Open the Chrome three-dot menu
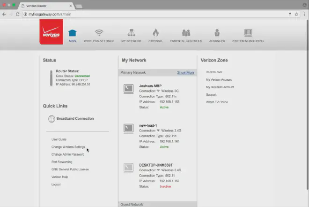This screenshot has width=309, height=207. pyautogui.click(x=304, y=15)
